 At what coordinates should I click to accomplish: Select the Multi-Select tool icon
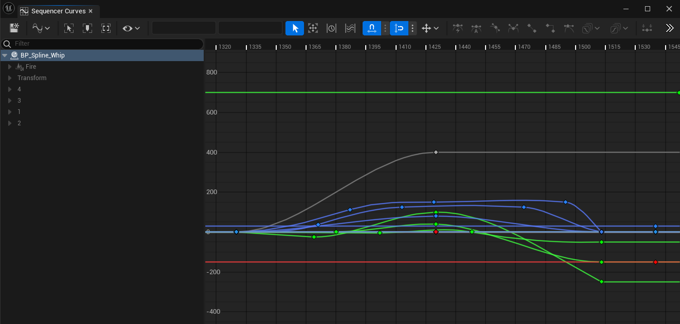pyautogui.click(x=350, y=28)
